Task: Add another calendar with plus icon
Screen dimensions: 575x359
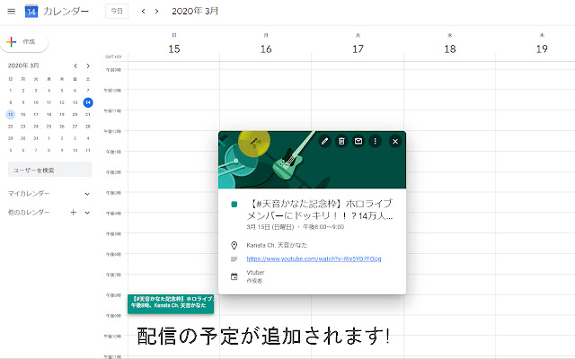Action: tap(74, 212)
